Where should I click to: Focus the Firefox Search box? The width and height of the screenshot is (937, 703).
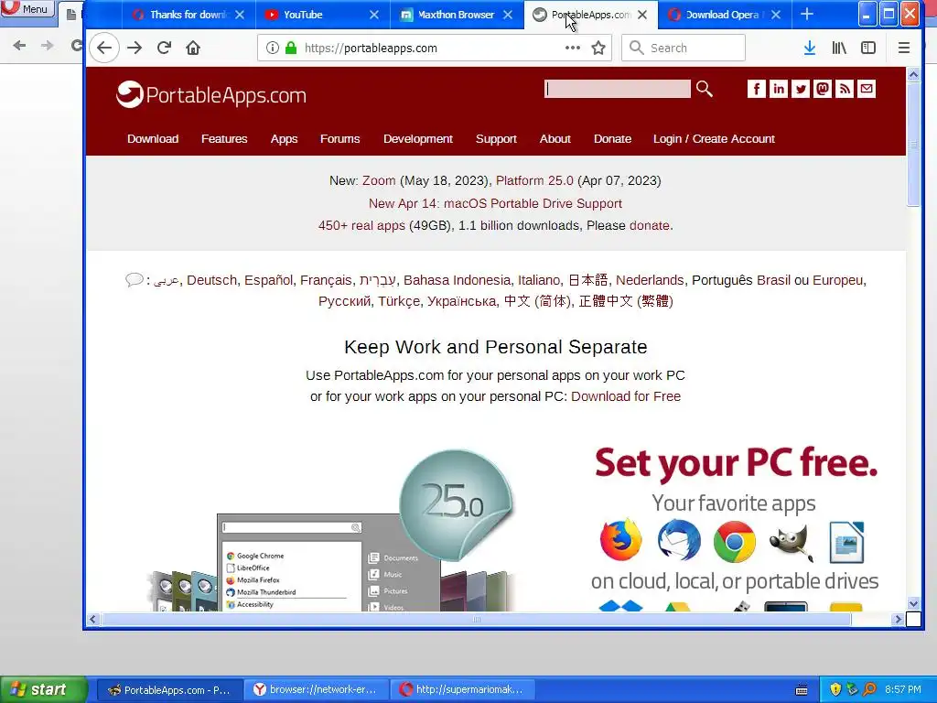(x=684, y=48)
